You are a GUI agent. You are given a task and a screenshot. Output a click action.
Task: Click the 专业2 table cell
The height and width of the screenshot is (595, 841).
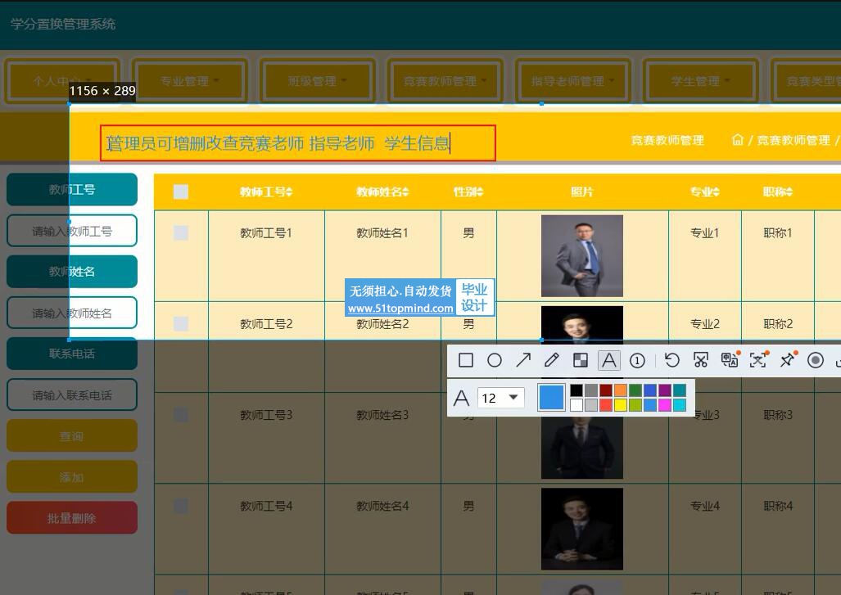[704, 324]
